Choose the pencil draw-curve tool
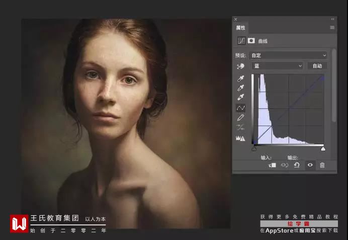The height and width of the screenshot is (240, 348). point(241,117)
